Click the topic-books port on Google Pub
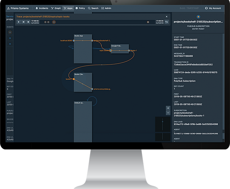 (x=111, y=51)
